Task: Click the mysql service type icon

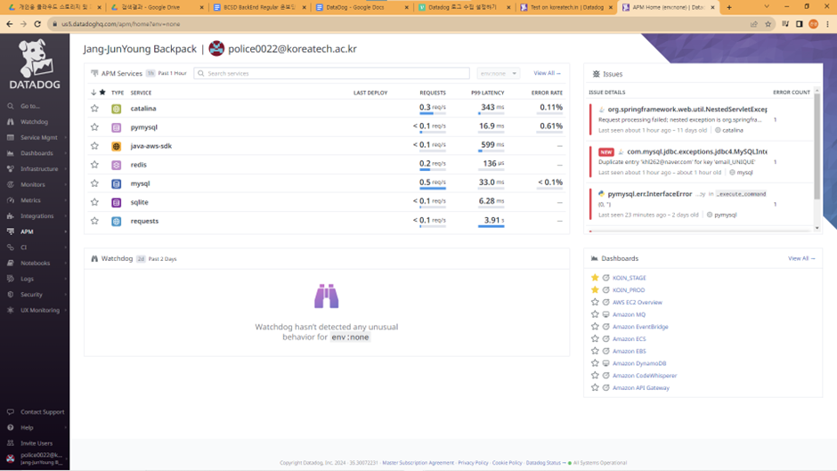Action: (x=116, y=183)
